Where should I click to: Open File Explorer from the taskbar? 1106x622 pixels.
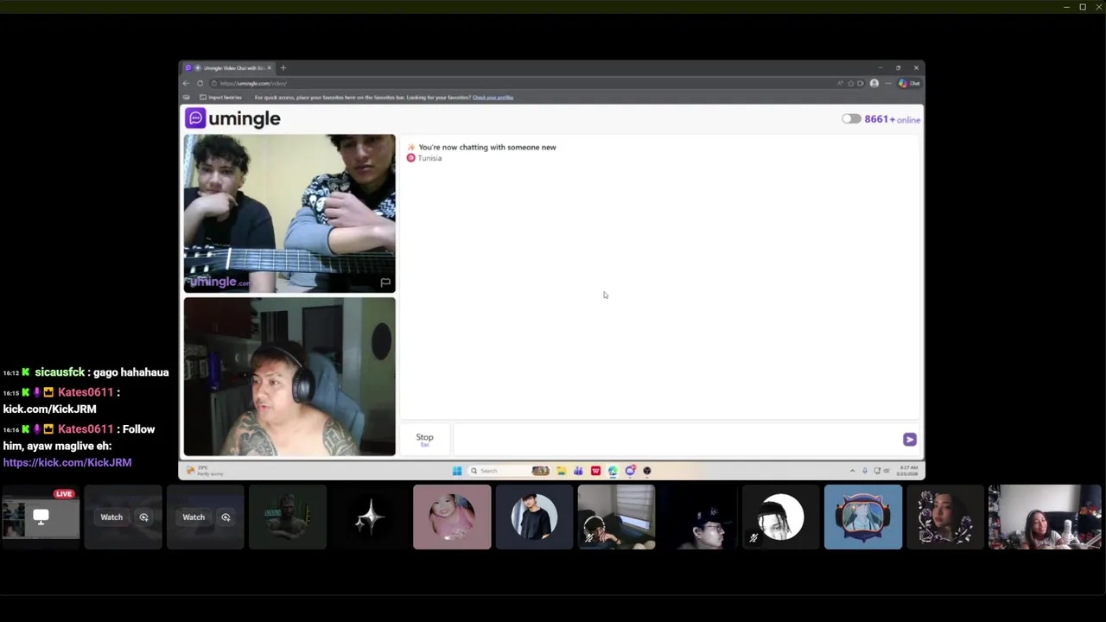point(561,471)
